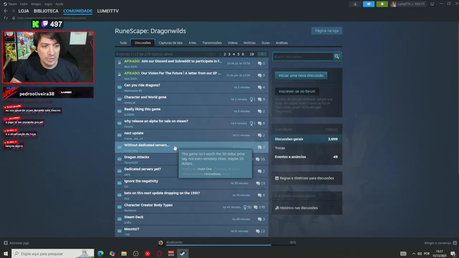Go to discussion page 2

pos(225,54)
